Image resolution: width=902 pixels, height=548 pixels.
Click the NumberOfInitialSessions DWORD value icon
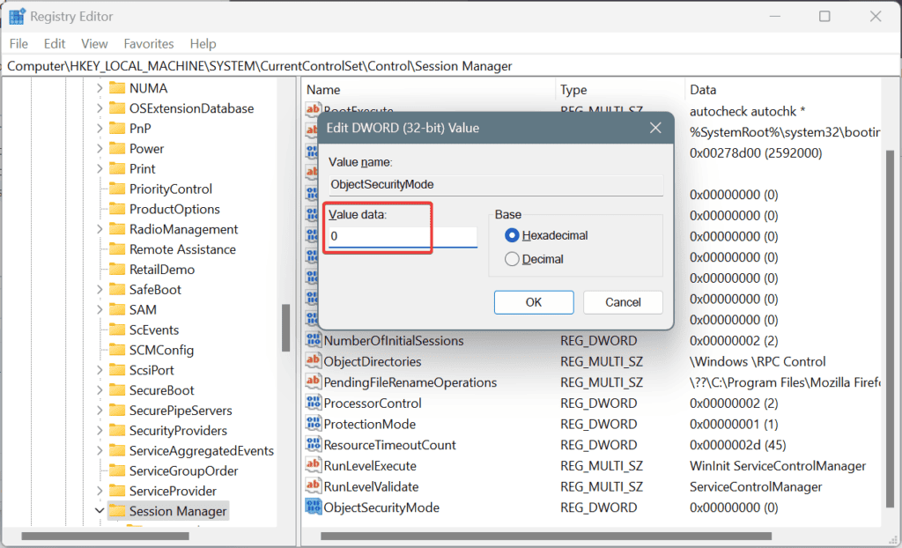(314, 340)
